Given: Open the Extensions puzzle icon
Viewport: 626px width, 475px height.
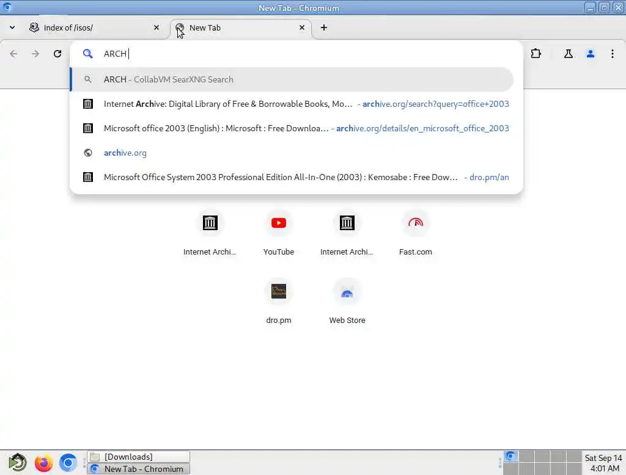Looking at the screenshot, I should coord(536,54).
